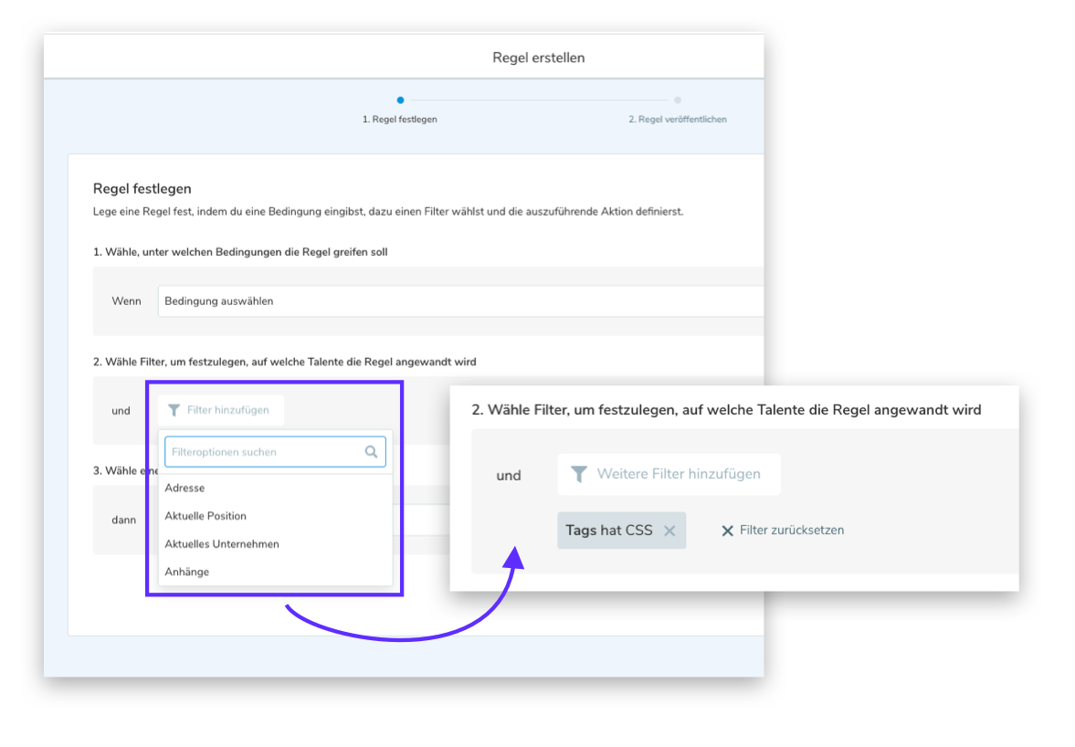Click the magnifier icon in the filter search box
Image resolution: width=1075 pixels, height=747 pixels.
point(371,451)
